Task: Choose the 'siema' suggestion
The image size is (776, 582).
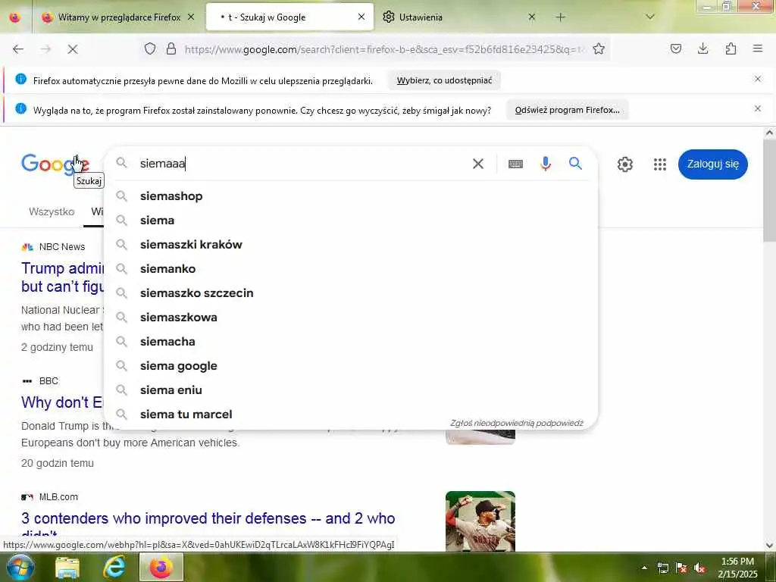Action: click(x=352, y=221)
